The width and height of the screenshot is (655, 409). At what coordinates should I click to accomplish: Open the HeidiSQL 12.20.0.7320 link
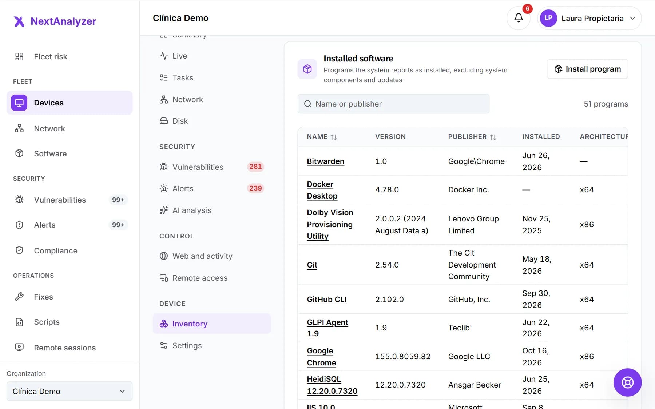332,385
